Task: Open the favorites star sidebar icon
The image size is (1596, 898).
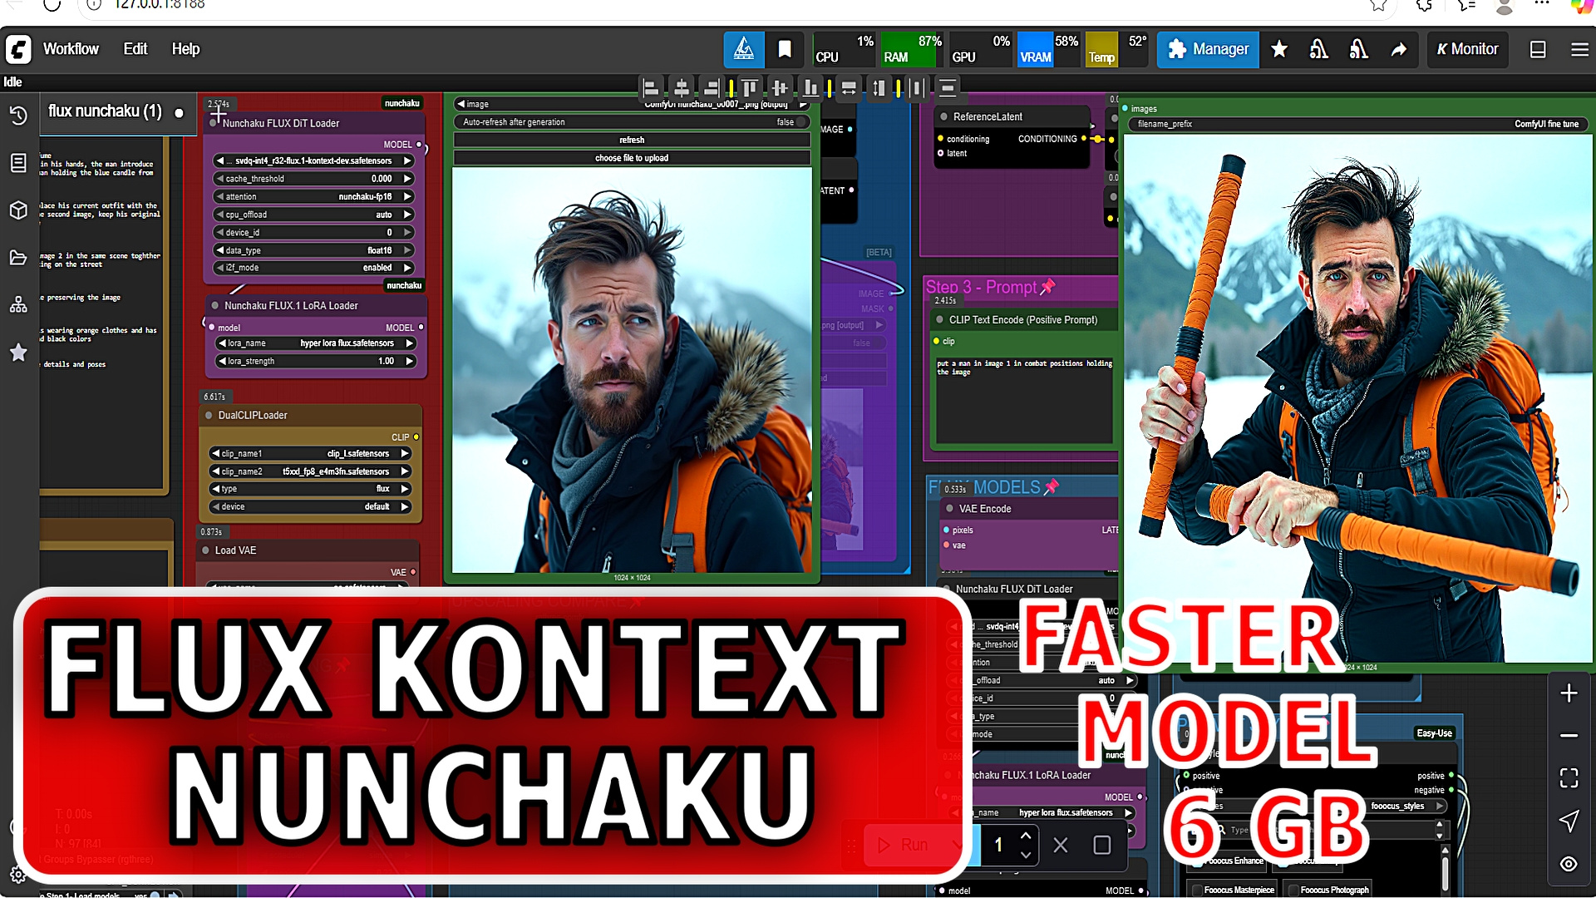Action: tap(18, 353)
